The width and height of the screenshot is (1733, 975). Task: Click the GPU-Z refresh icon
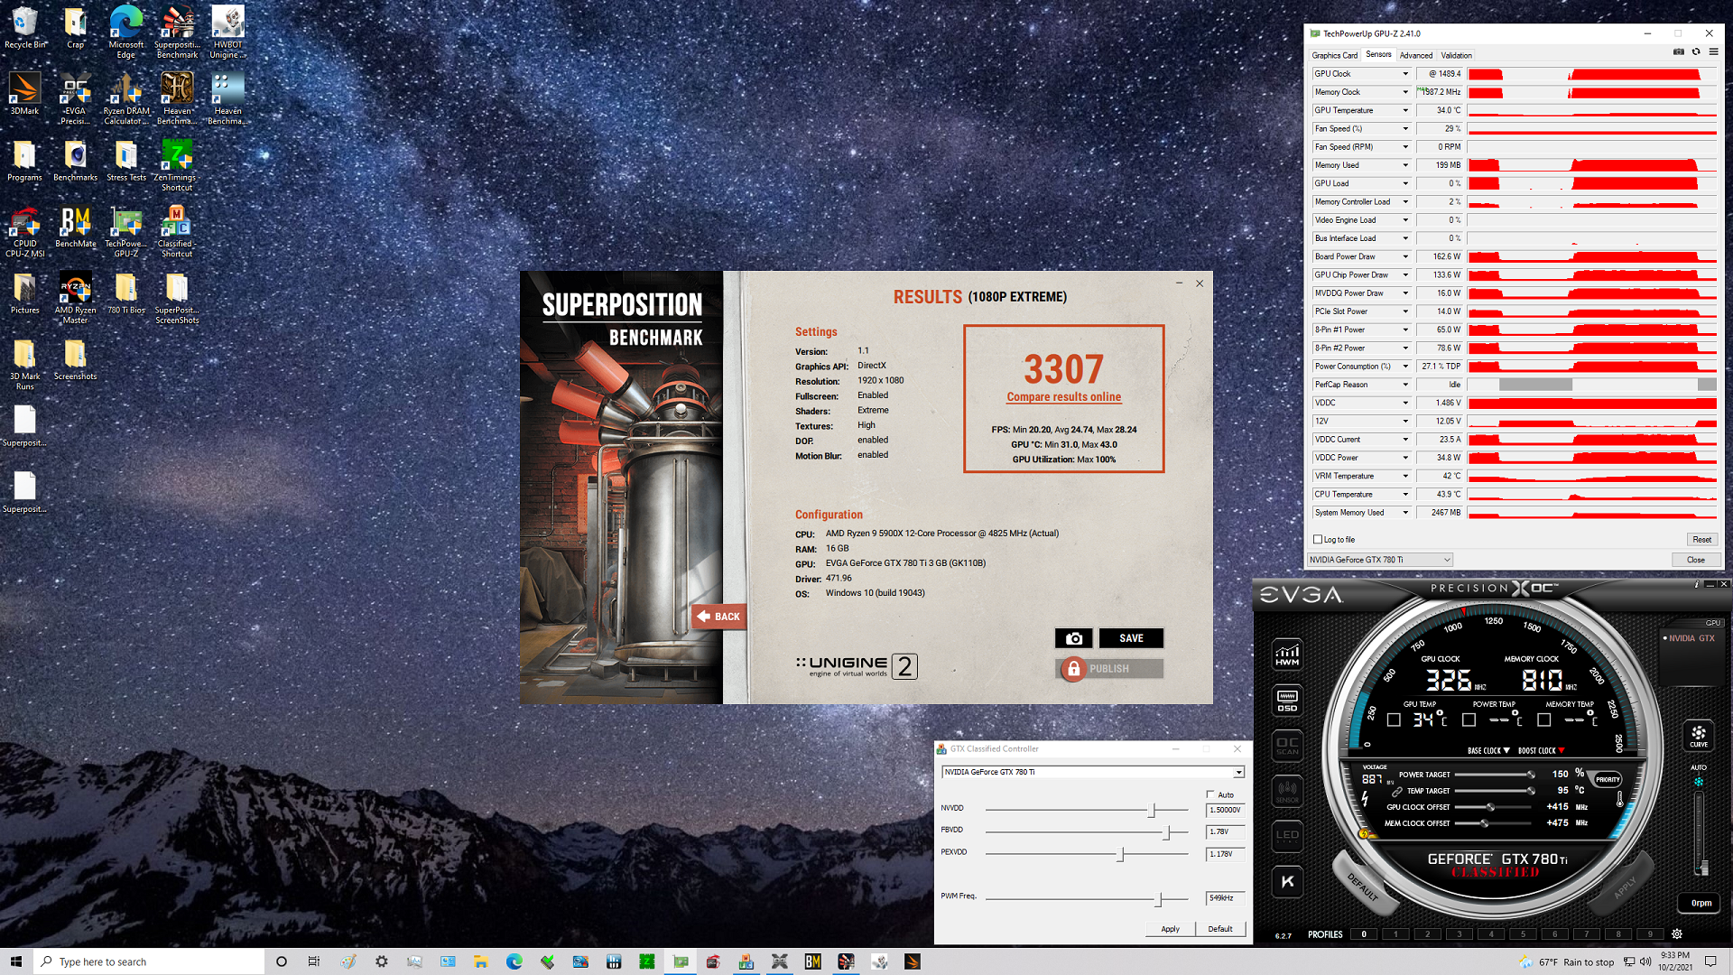point(1696,52)
